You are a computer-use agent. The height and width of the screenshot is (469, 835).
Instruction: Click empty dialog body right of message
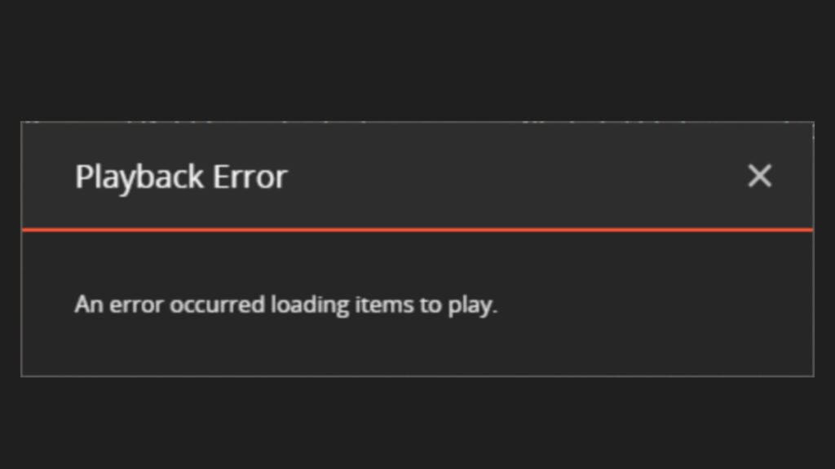click(655, 305)
